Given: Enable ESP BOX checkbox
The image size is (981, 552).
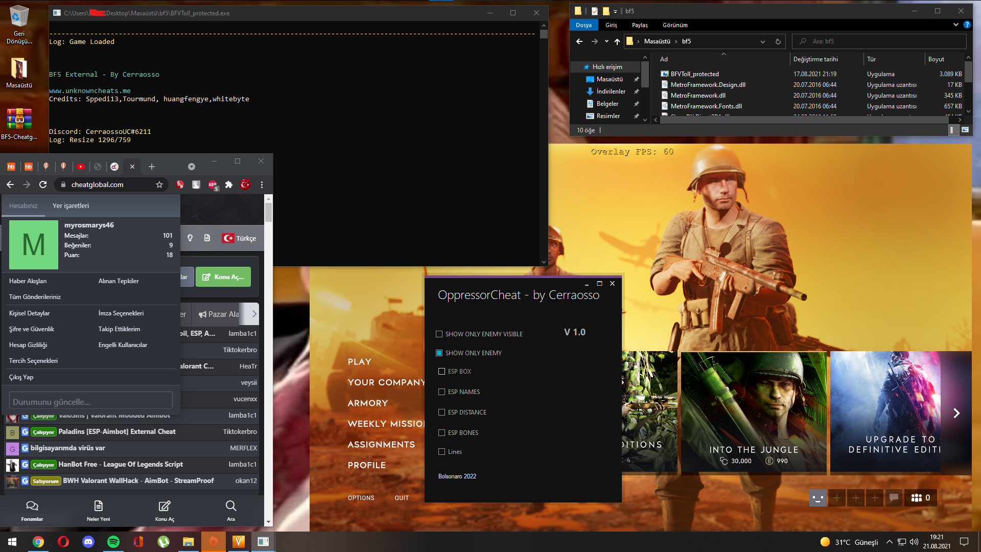Looking at the screenshot, I should [x=441, y=371].
